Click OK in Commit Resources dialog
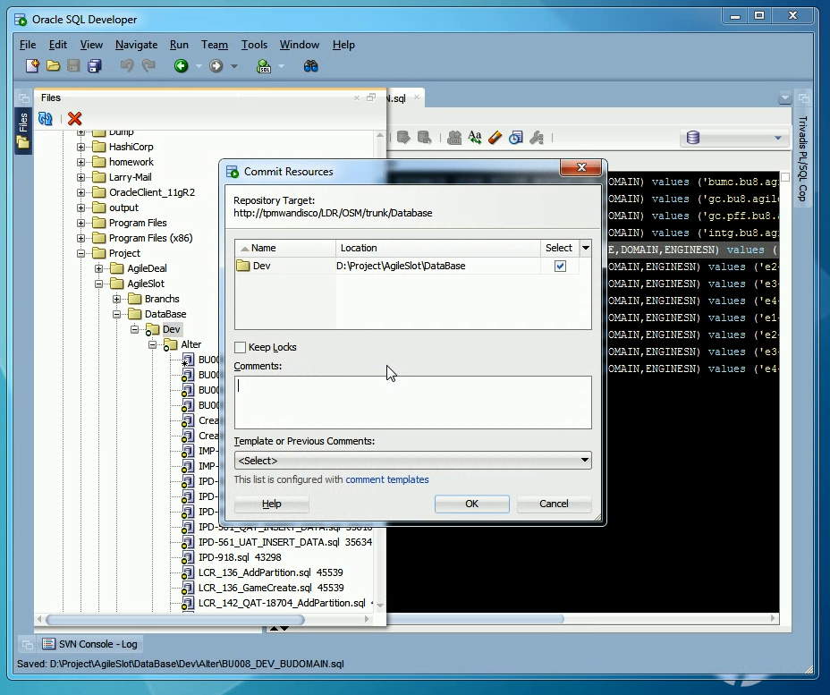830x695 pixels. [x=471, y=504]
